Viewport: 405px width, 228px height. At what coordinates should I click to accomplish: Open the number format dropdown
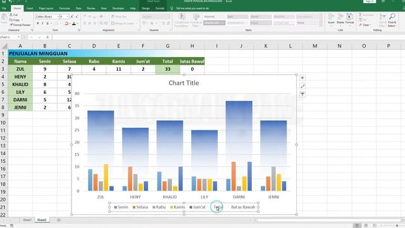click(x=169, y=16)
